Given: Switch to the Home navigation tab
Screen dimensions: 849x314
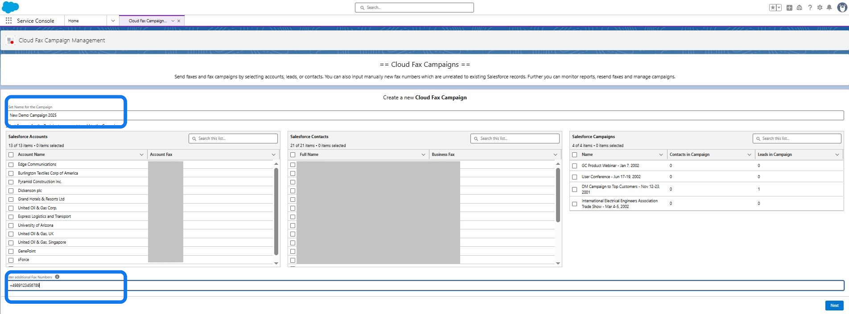Looking at the screenshot, I should [74, 21].
